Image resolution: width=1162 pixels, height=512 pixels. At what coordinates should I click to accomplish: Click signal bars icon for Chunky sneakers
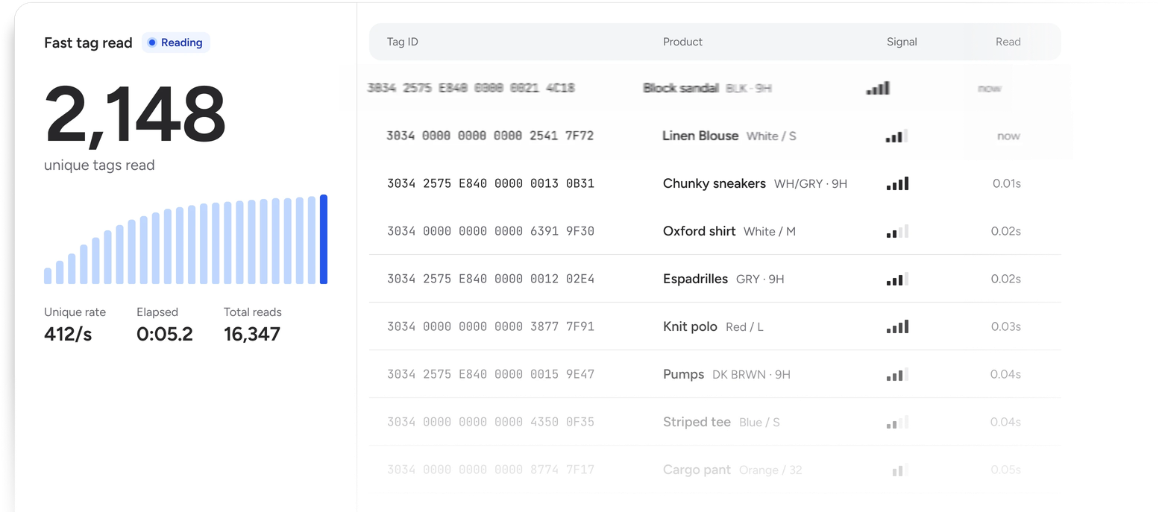click(x=897, y=183)
